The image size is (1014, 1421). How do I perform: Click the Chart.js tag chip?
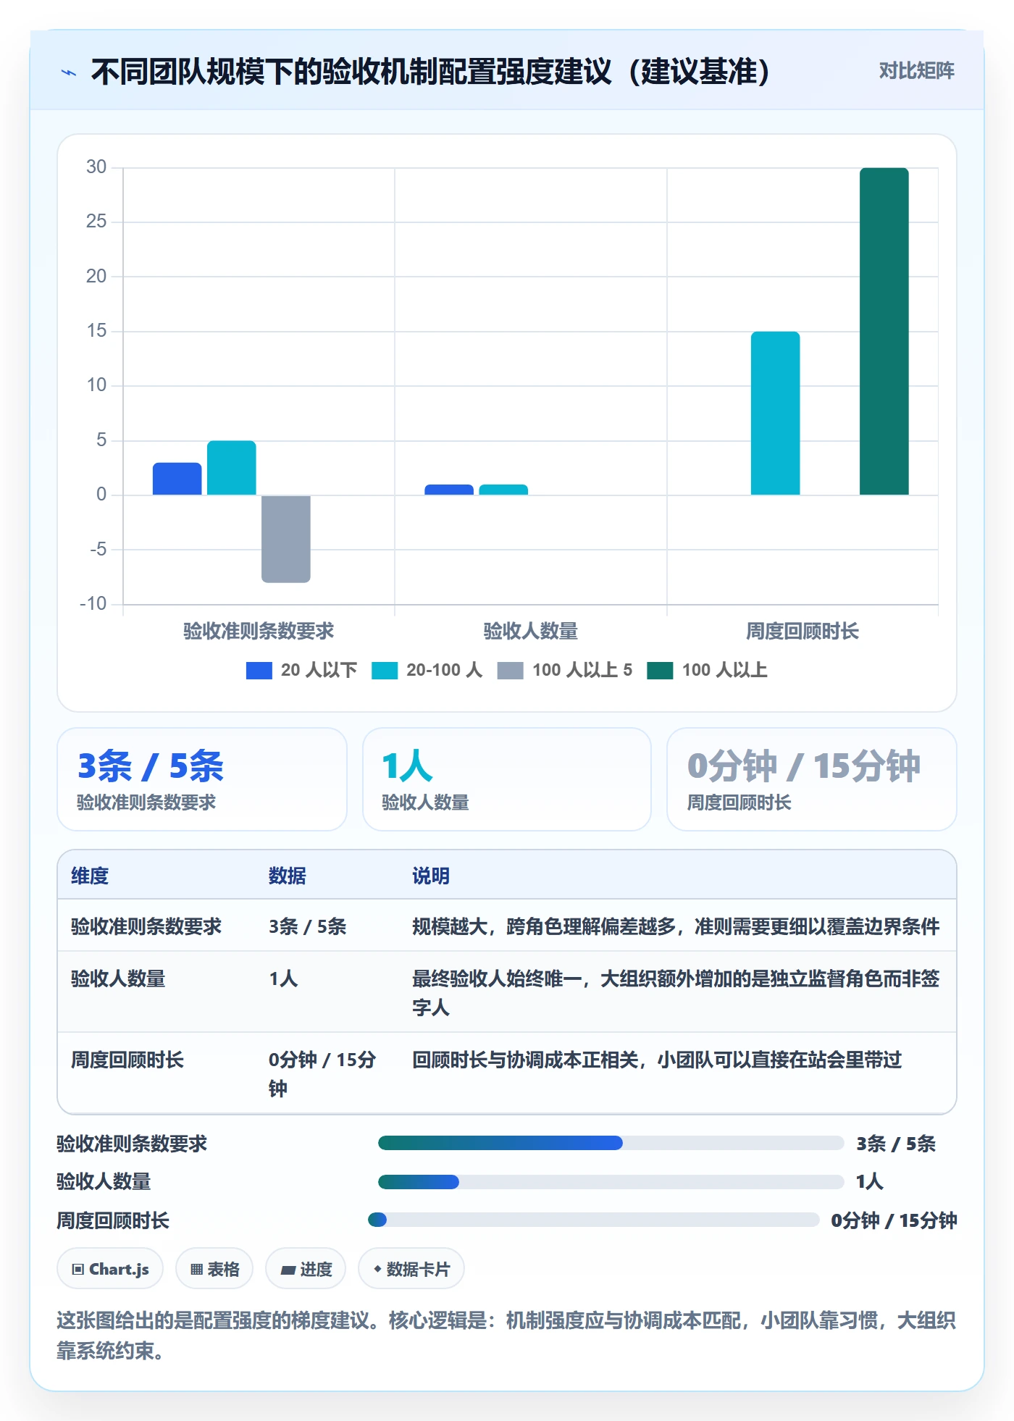point(110,1269)
